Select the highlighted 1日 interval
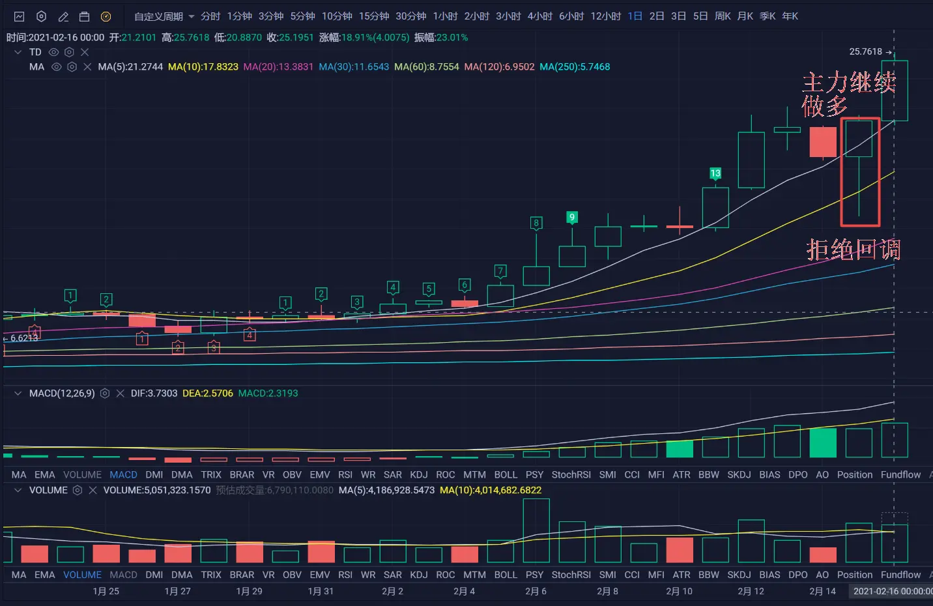 point(635,16)
